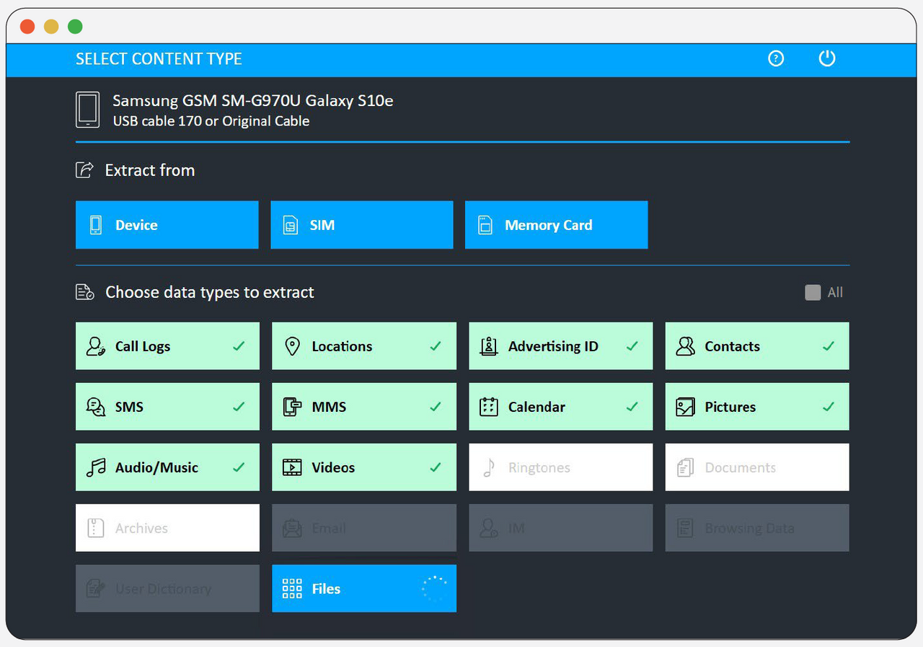Click the phone device icon beside Samsung
This screenshot has height=647, width=923.
[x=88, y=110]
